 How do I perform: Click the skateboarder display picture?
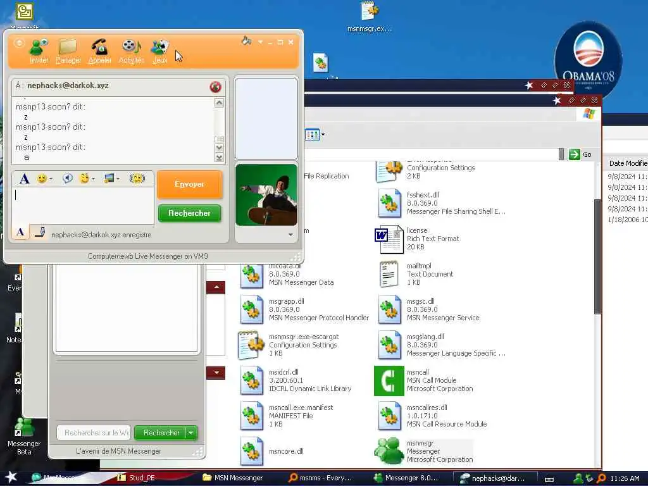[x=266, y=195]
